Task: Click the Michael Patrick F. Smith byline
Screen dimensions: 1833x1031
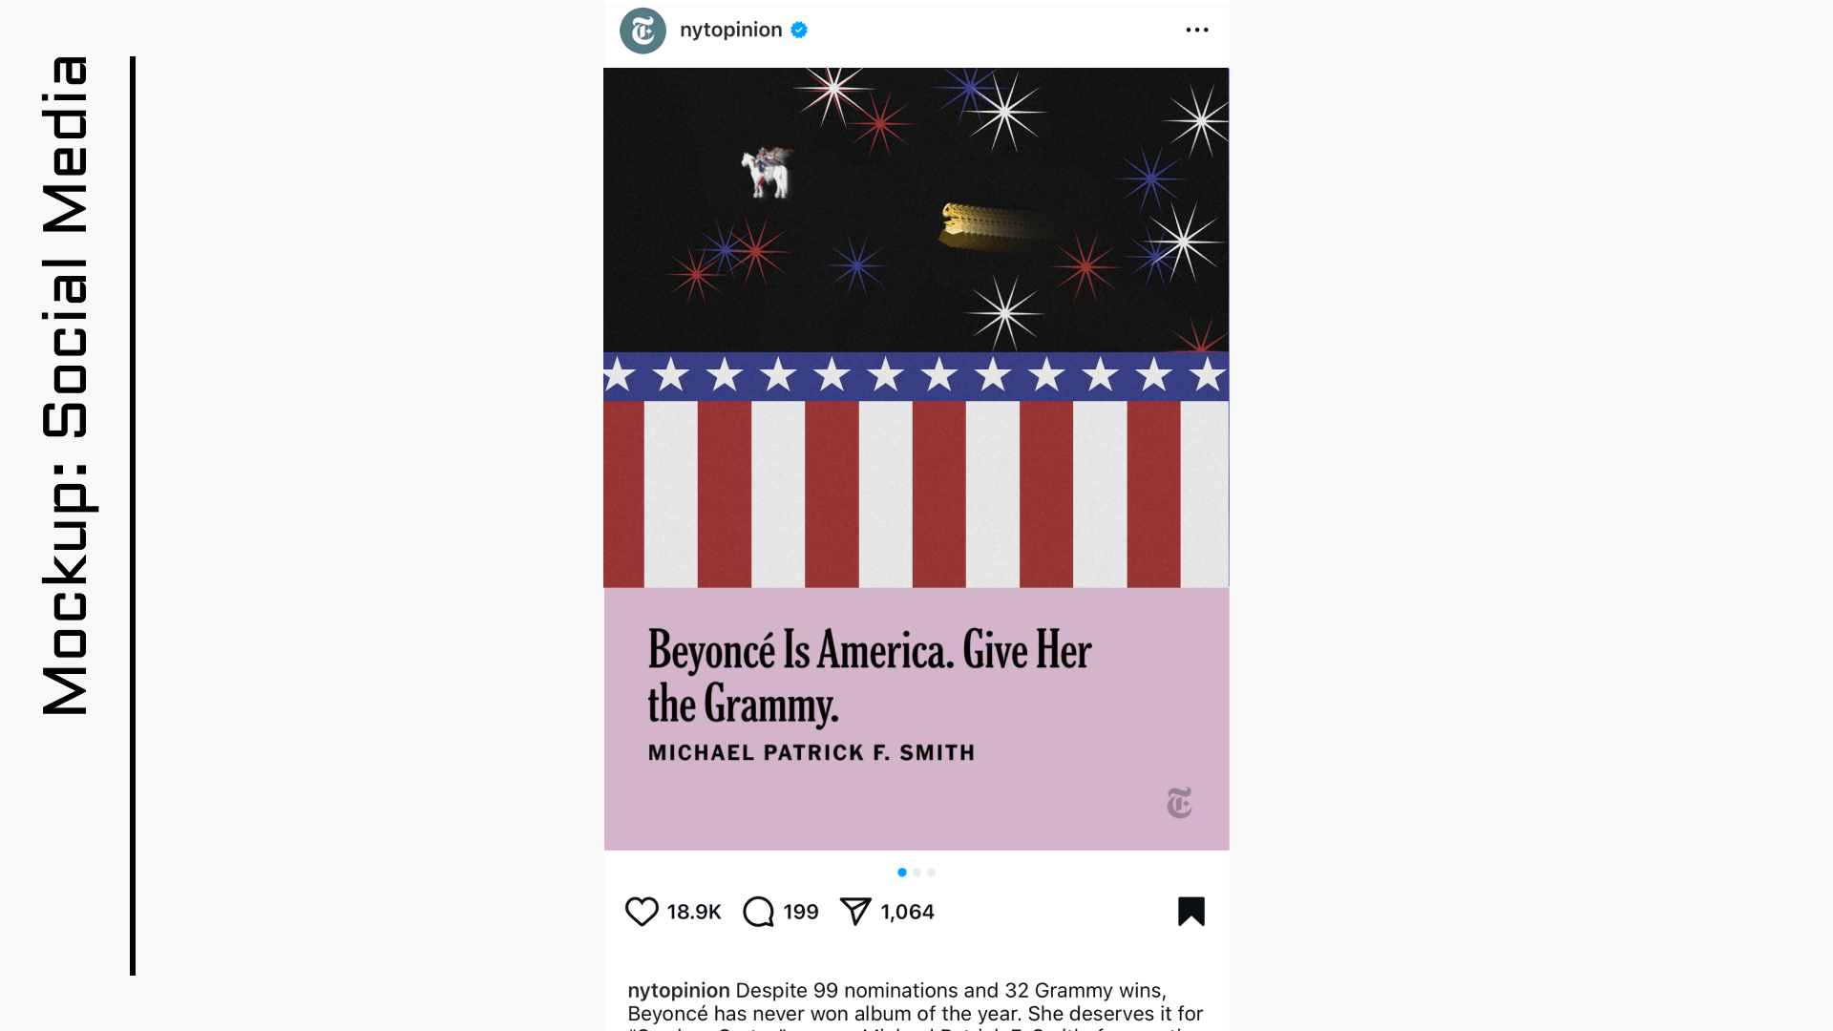Action: click(811, 752)
